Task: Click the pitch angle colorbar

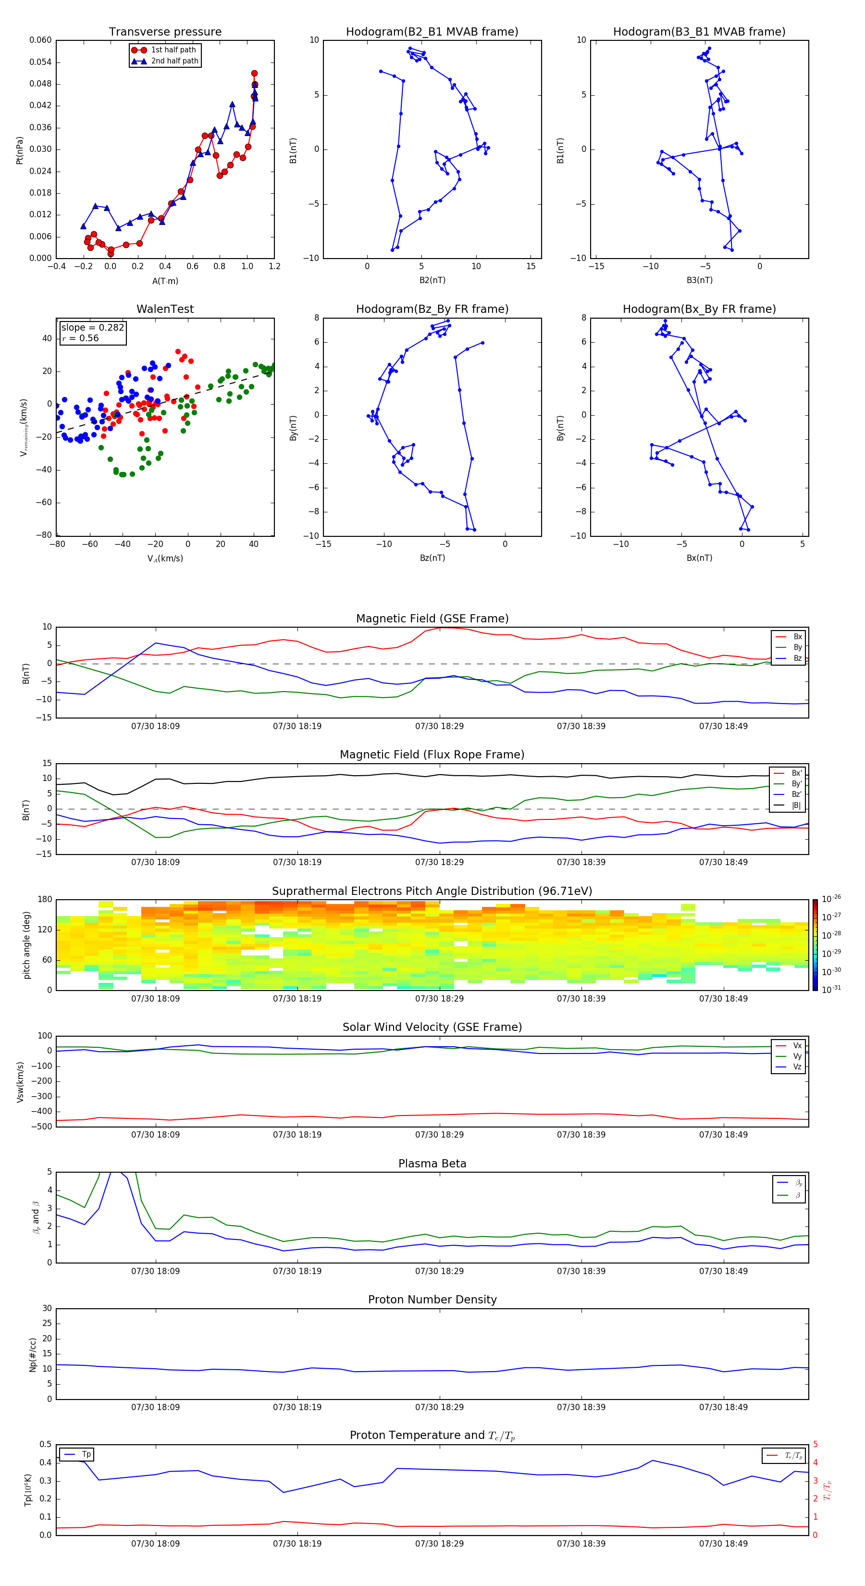Action: (815, 945)
